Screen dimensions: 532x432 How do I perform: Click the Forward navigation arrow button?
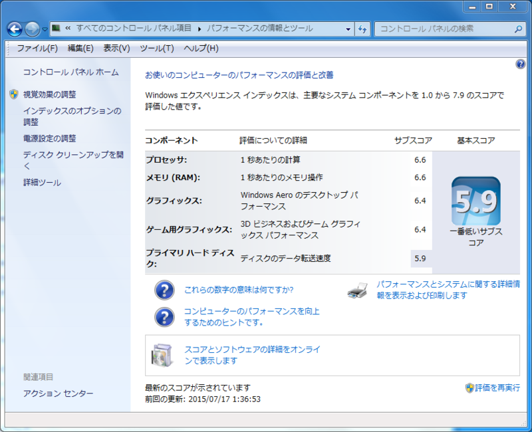(x=33, y=29)
